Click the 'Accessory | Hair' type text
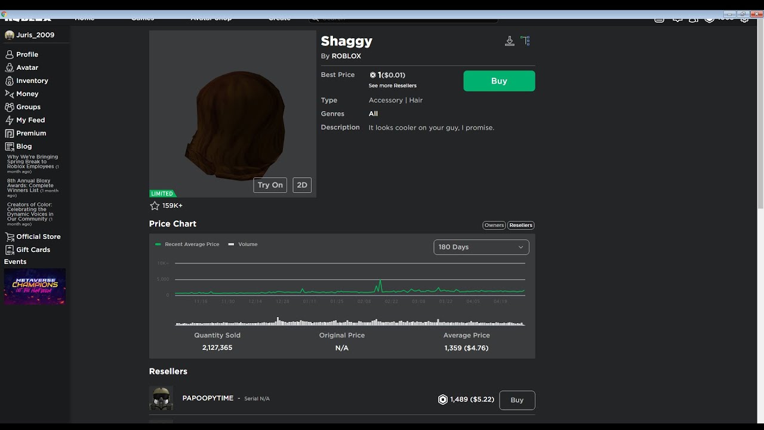Viewport: 764px width, 430px height. [396, 100]
